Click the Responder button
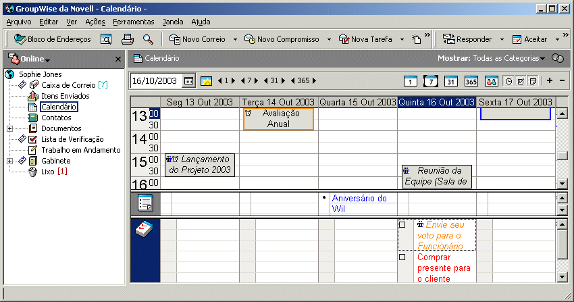Image resolution: width=574 pixels, height=302 pixels. (x=467, y=39)
